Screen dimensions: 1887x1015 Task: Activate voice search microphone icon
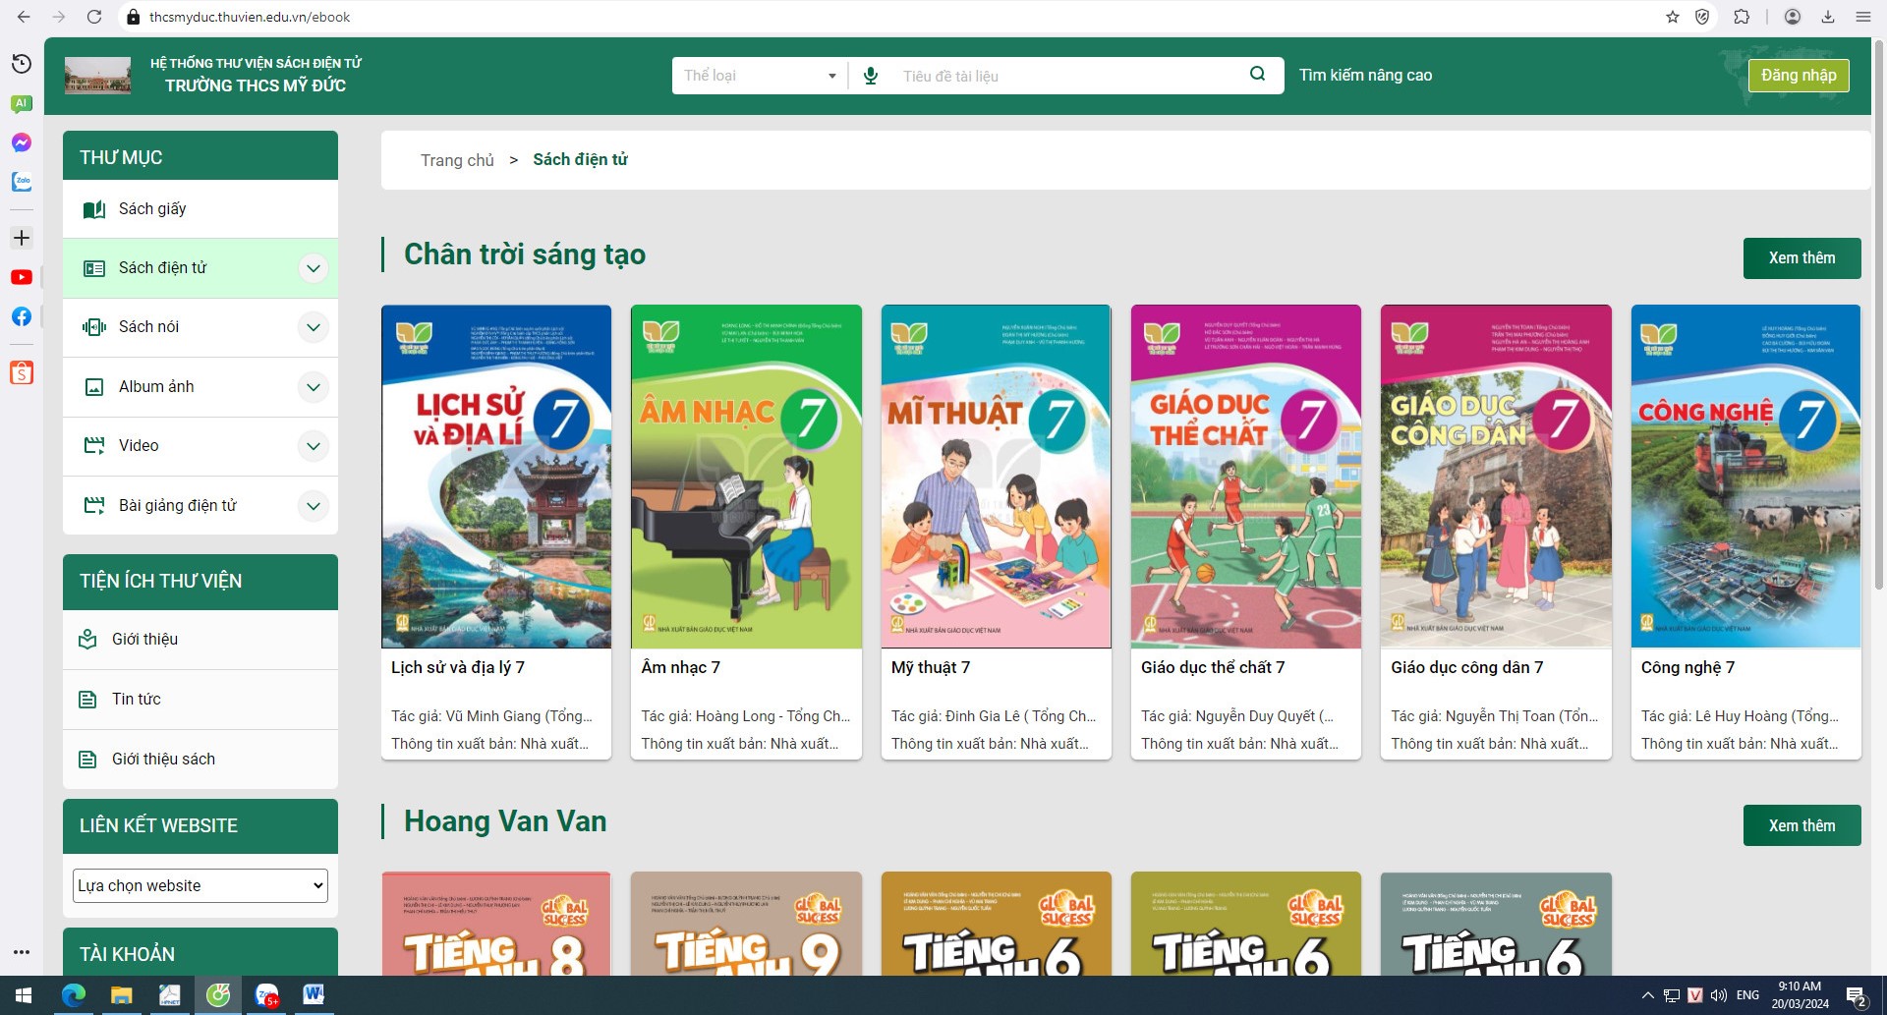tap(870, 76)
